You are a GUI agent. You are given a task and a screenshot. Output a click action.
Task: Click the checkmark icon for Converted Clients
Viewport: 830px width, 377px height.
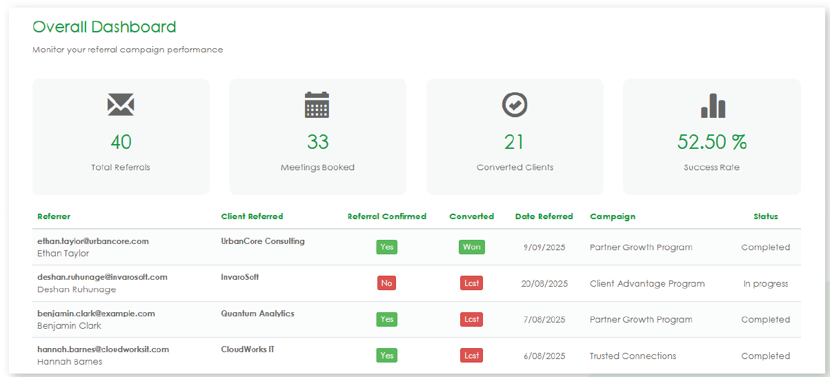pyautogui.click(x=514, y=105)
